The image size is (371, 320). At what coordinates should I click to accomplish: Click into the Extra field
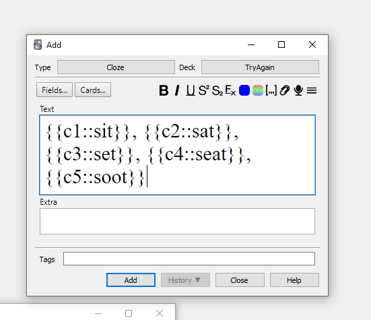point(178,221)
